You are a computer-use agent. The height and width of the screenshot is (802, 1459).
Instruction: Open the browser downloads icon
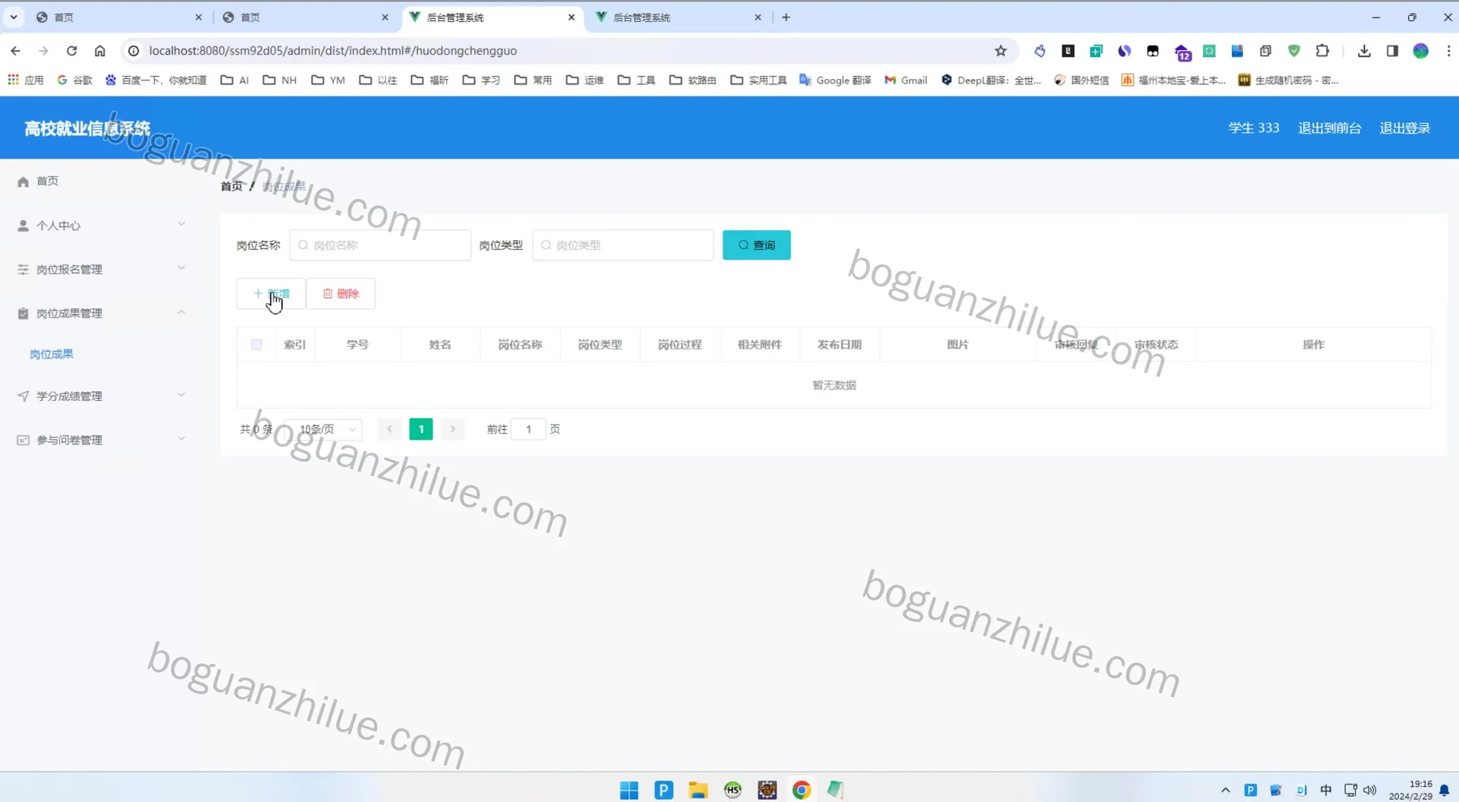[1364, 51]
